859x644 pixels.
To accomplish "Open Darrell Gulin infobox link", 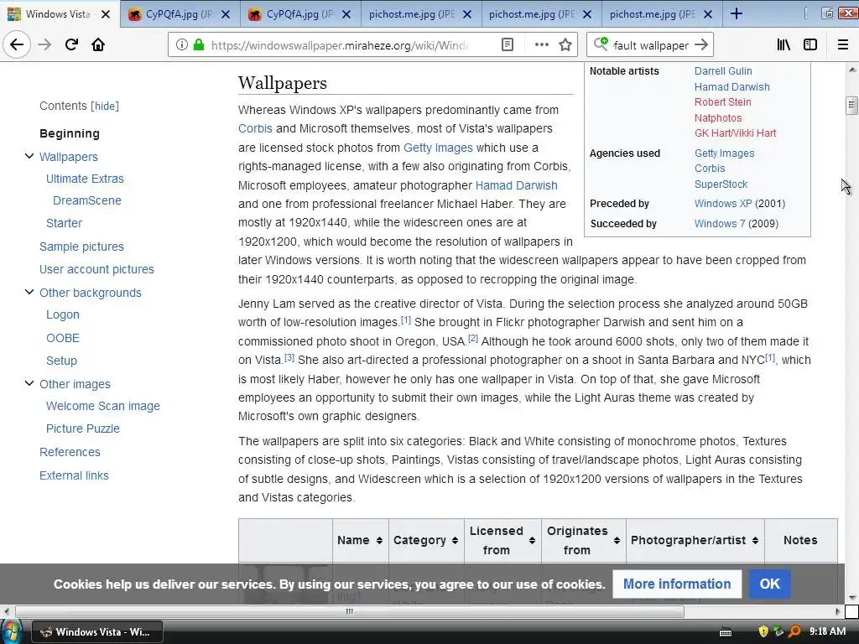I will pyautogui.click(x=723, y=71).
